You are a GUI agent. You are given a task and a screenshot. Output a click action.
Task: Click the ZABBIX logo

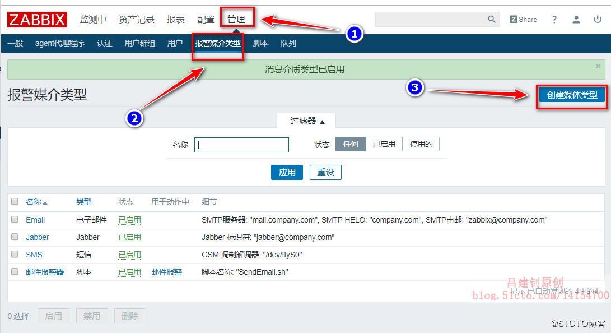coord(37,20)
